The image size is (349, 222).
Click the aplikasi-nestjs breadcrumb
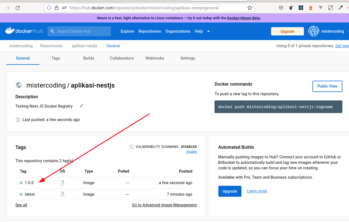pyautogui.click(x=84, y=46)
